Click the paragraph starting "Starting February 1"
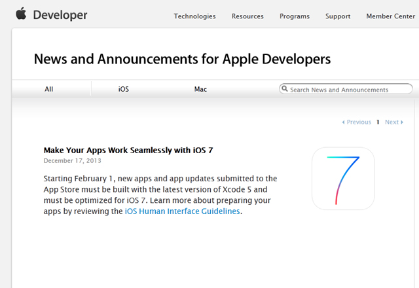 tap(160, 195)
